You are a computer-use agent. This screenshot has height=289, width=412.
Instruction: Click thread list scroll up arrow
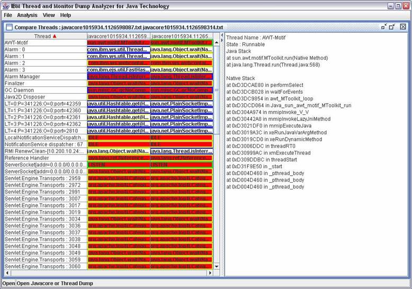(x=217, y=42)
